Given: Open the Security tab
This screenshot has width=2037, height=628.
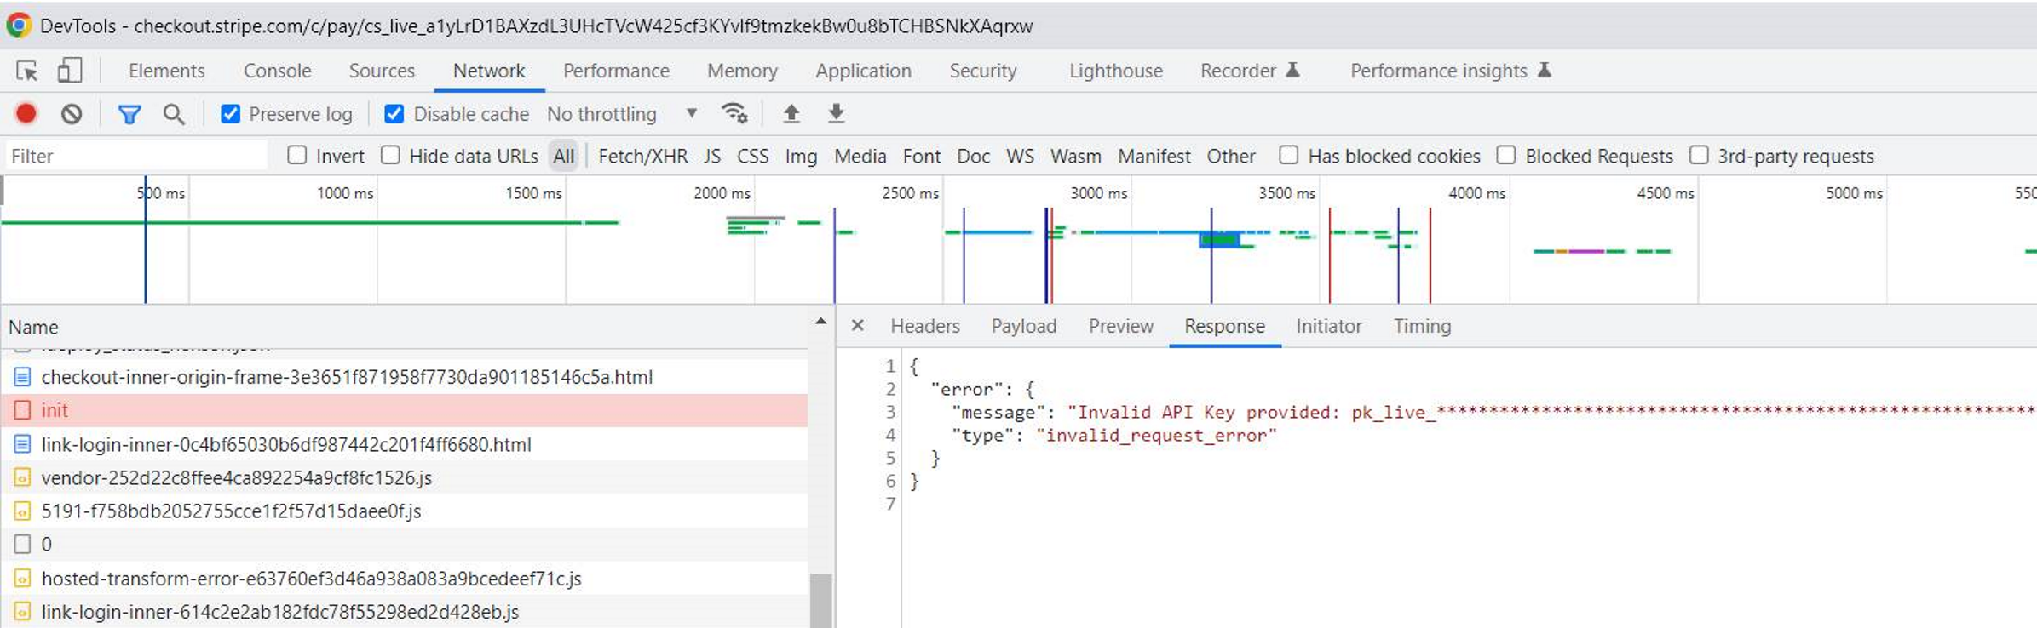Looking at the screenshot, I should pos(983,71).
